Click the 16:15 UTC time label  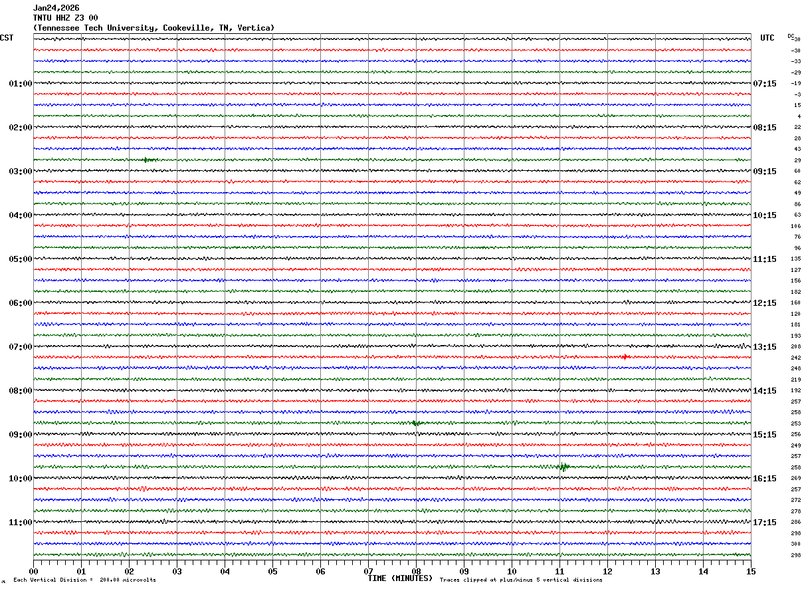coord(765,479)
